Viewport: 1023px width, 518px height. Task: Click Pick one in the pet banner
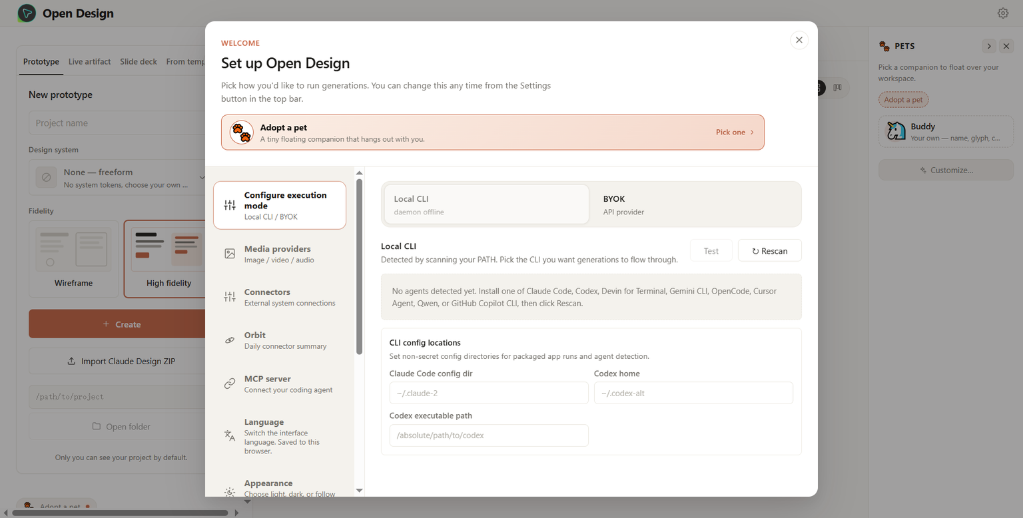point(735,132)
